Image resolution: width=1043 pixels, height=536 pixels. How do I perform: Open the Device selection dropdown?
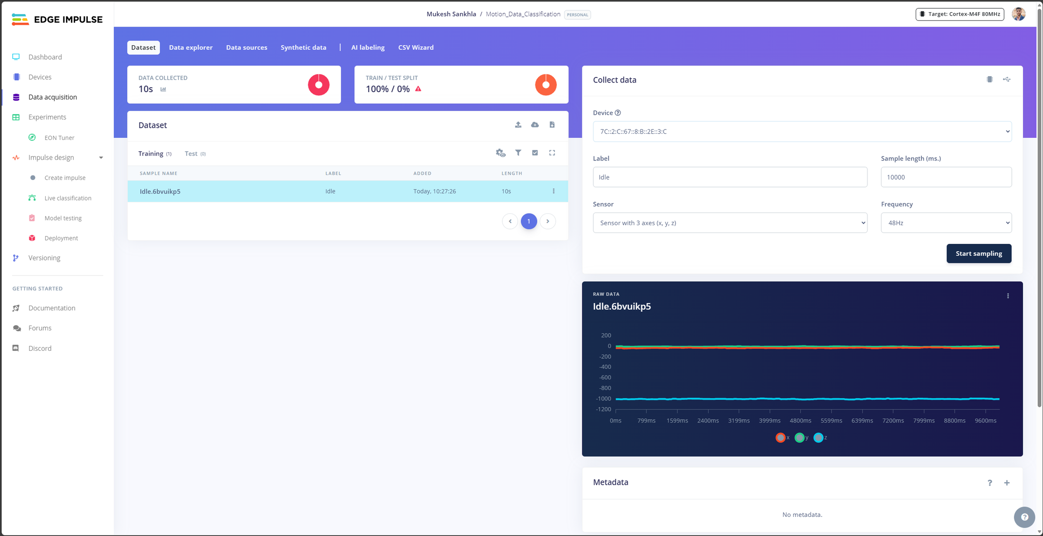click(802, 131)
